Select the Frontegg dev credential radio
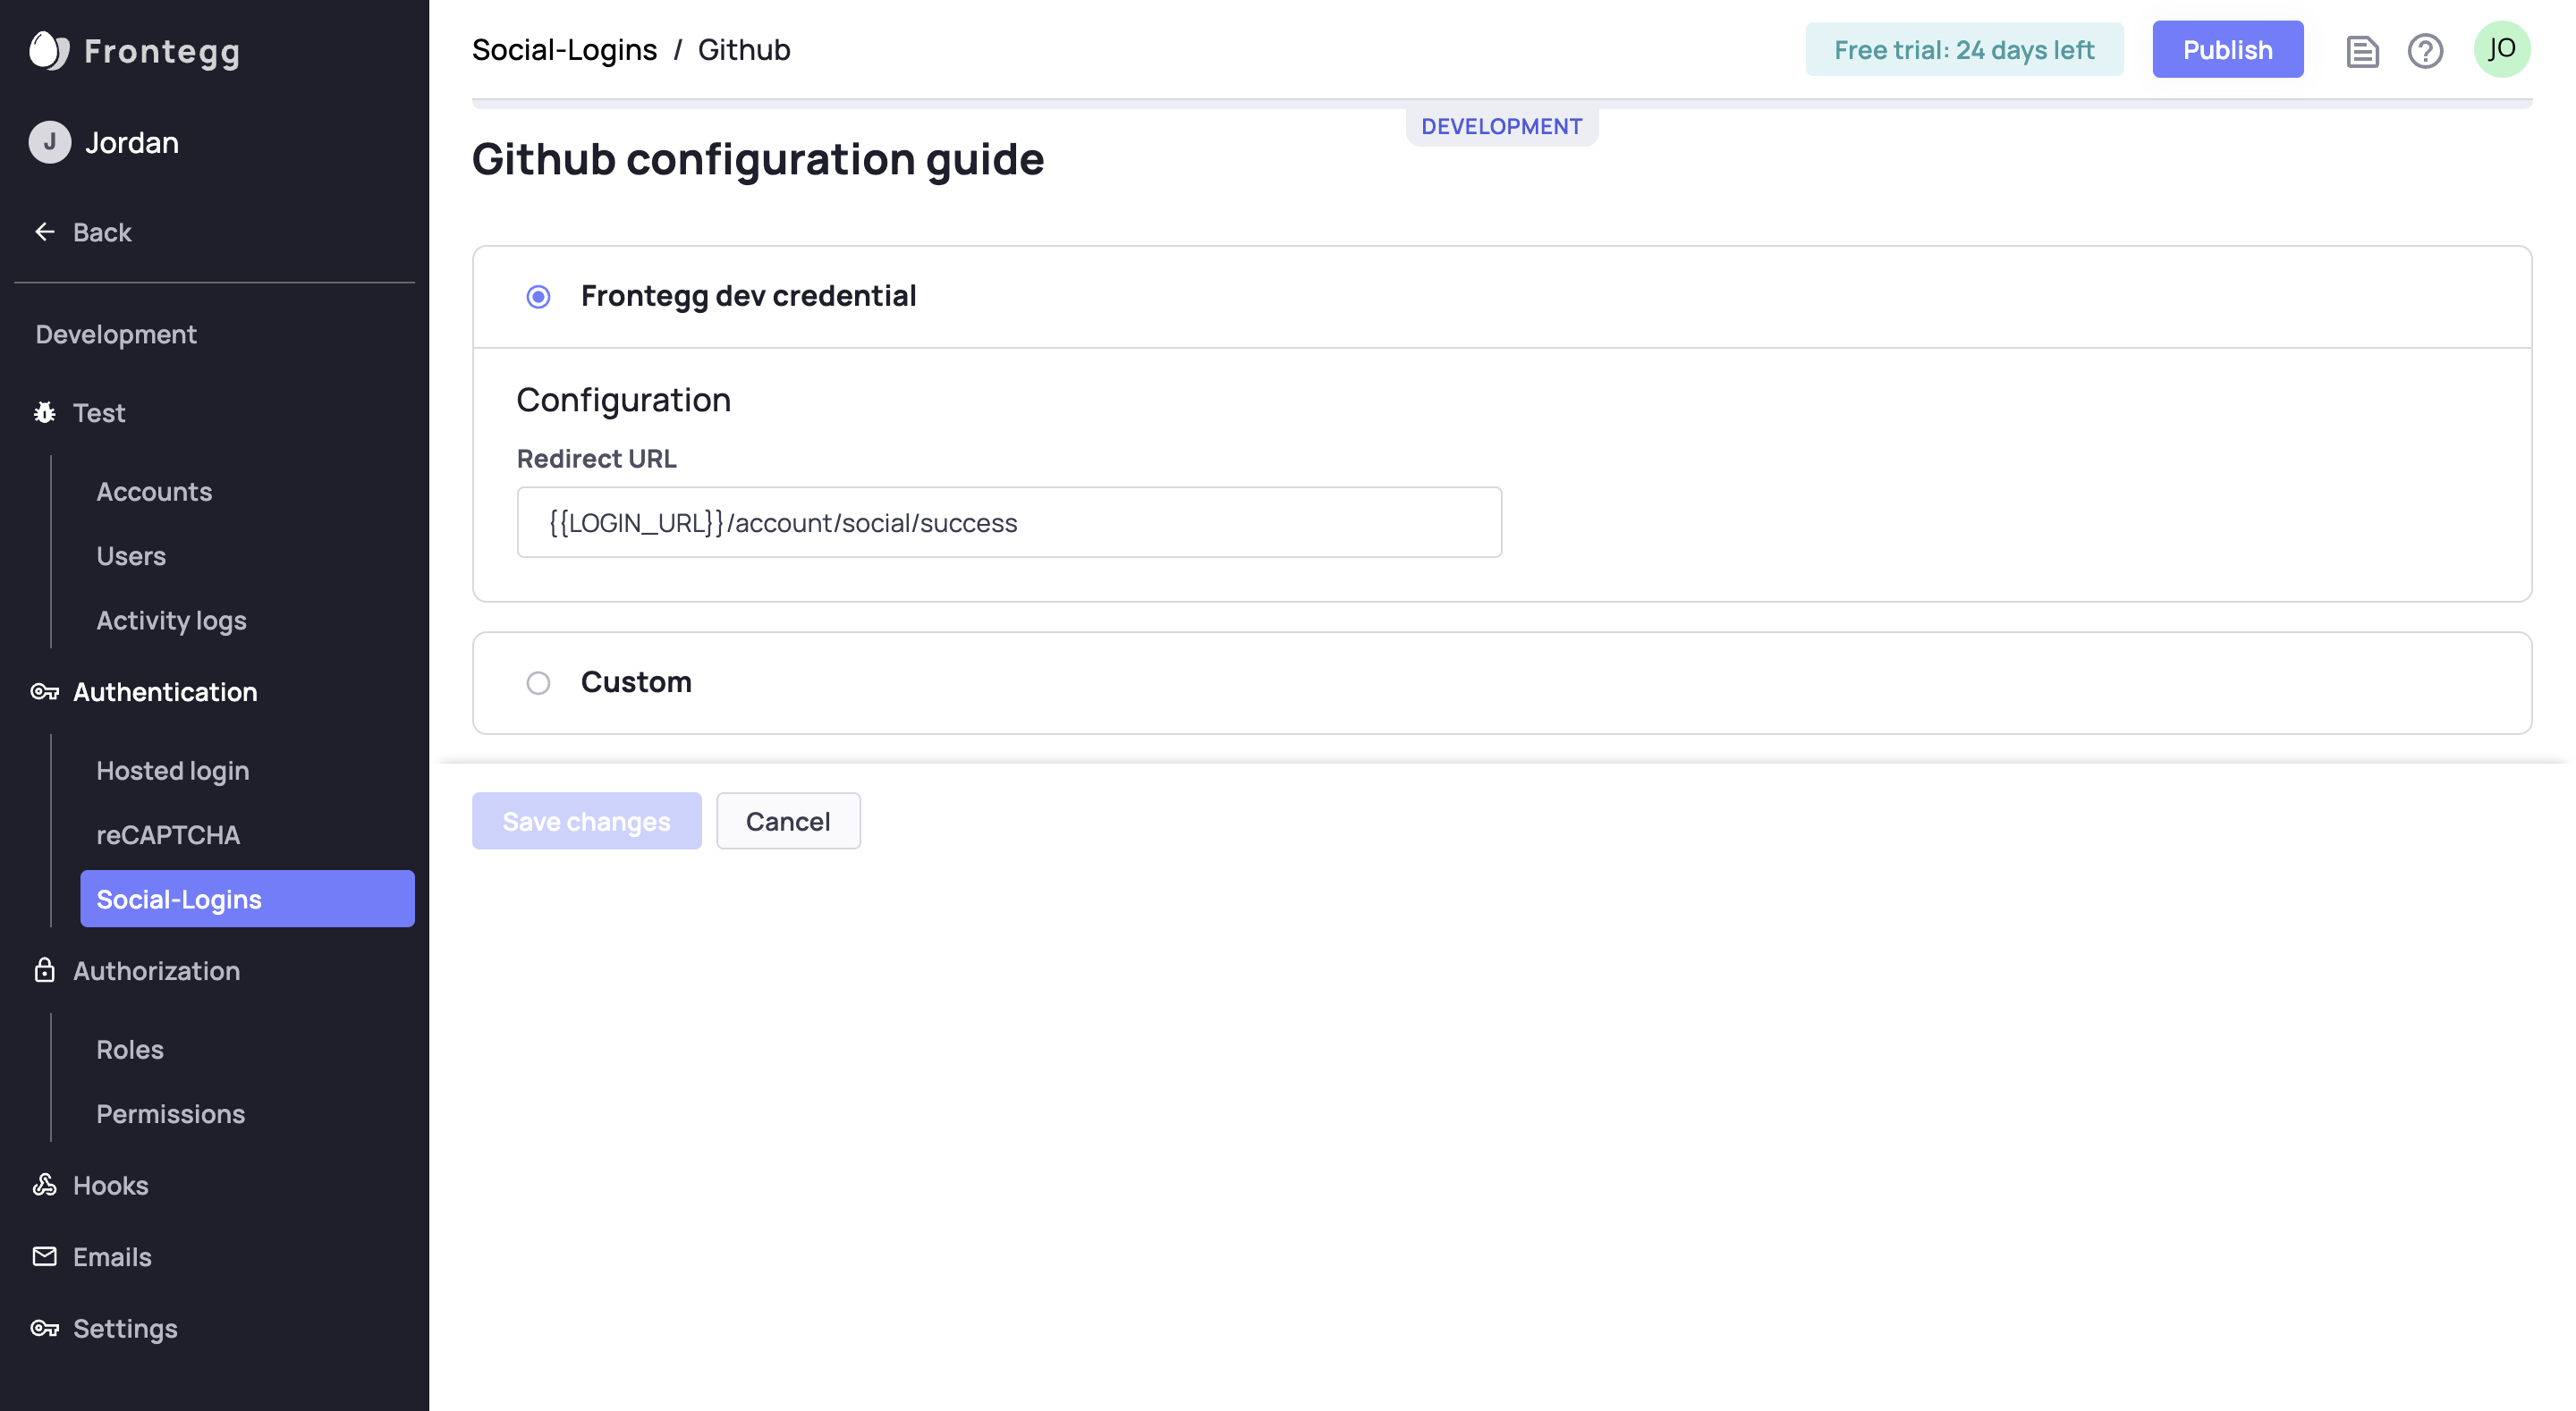The width and height of the screenshot is (2576, 1411). [x=538, y=297]
